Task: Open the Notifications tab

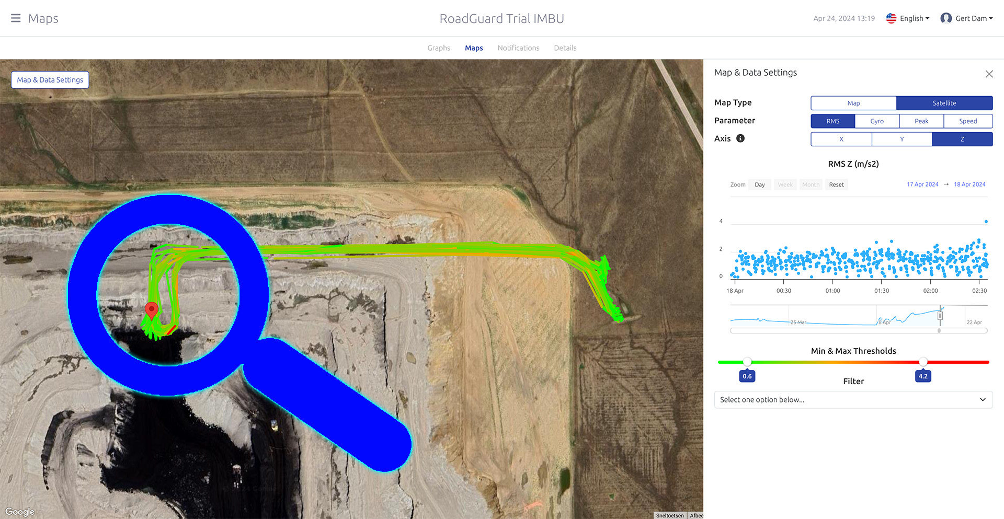Action: [x=518, y=48]
